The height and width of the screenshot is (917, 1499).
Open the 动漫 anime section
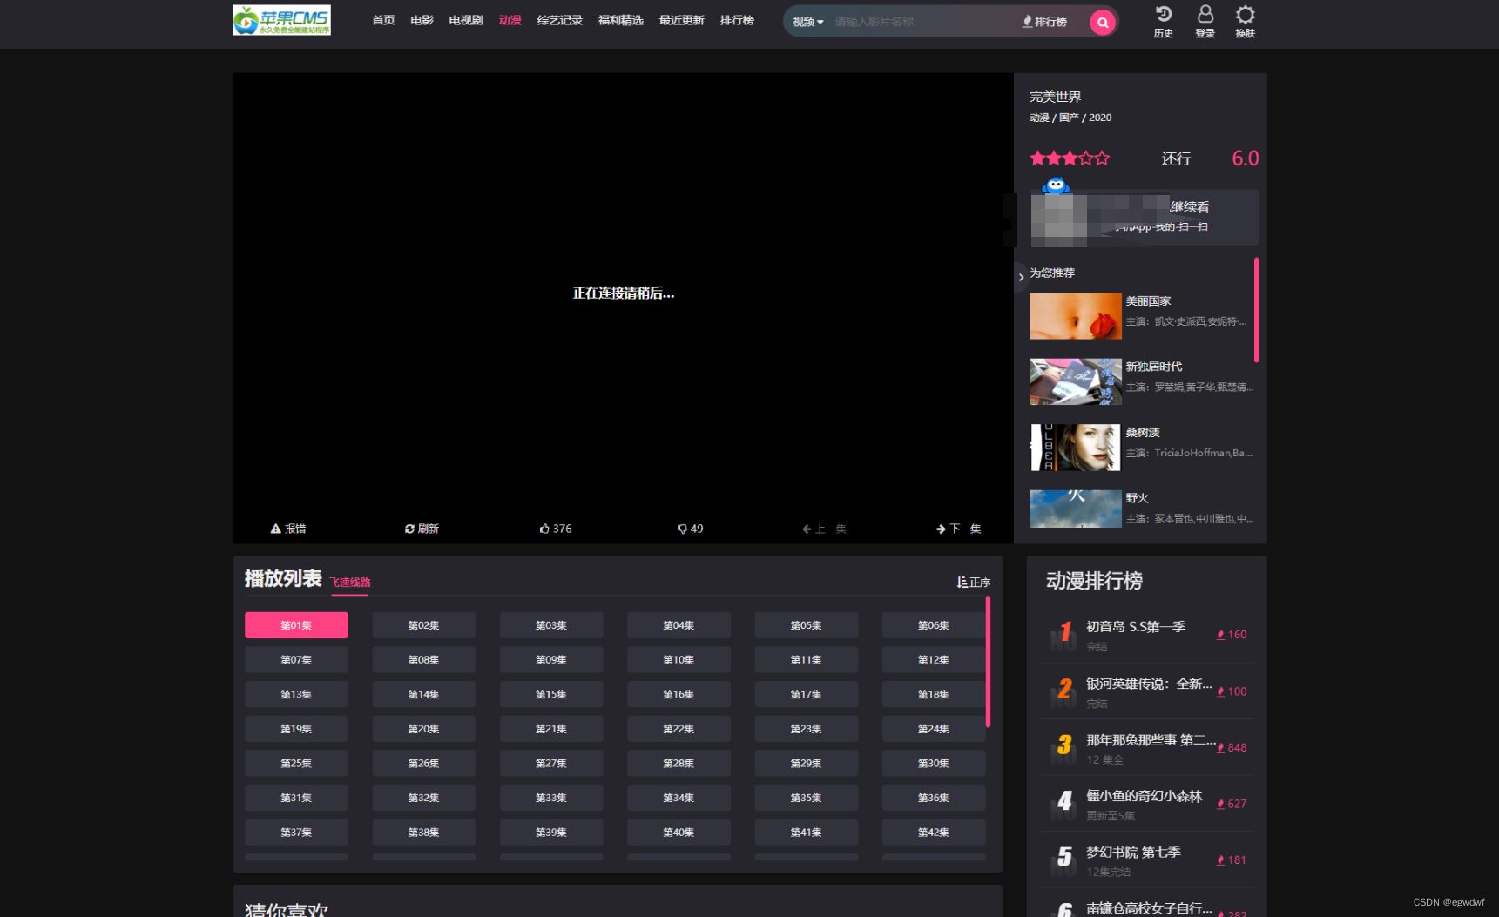click(510, 20)
